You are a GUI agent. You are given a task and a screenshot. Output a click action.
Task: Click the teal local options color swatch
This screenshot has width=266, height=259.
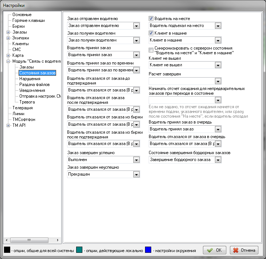tap(79, 250)
